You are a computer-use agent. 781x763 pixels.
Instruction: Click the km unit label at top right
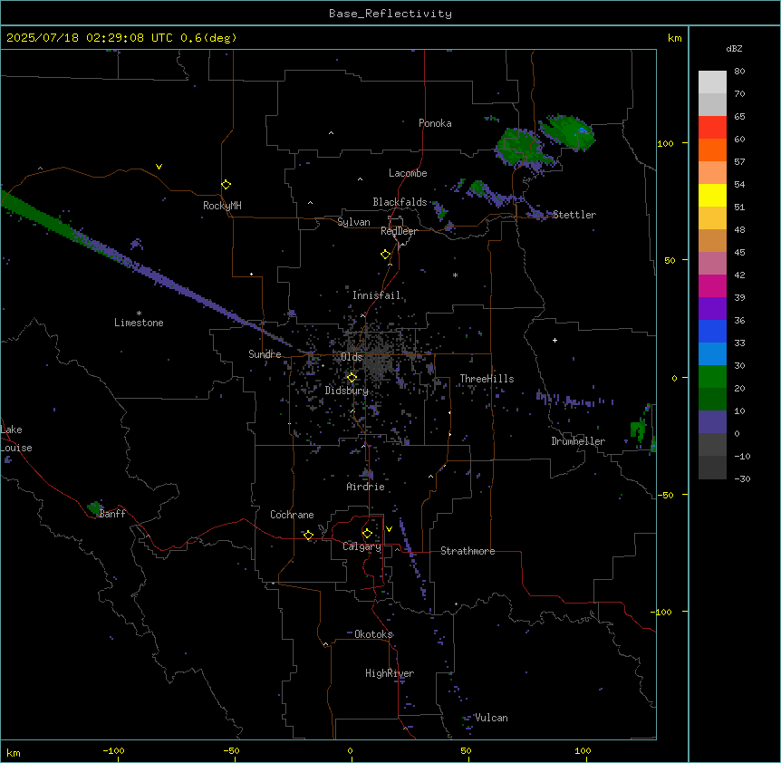[675, 38]
